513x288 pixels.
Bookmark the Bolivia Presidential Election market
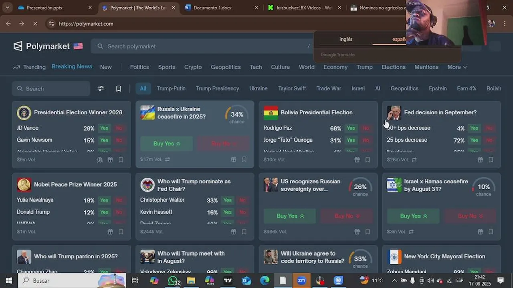368,160
